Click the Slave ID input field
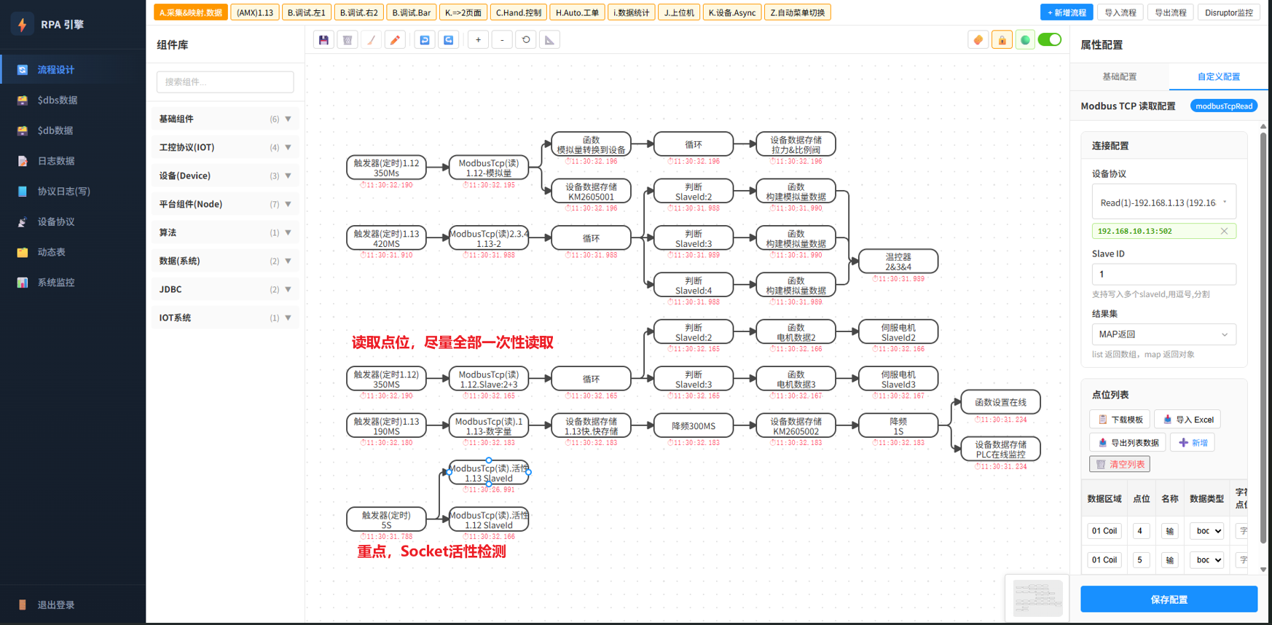1272x625 pixels. click(x=1163, y=275)
